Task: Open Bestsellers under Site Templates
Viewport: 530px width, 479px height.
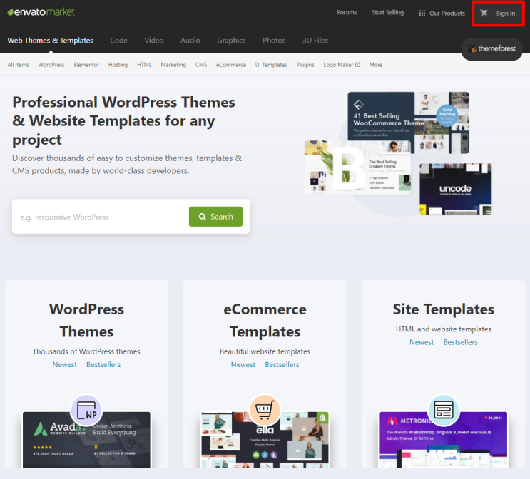Action: pos(460,342)
